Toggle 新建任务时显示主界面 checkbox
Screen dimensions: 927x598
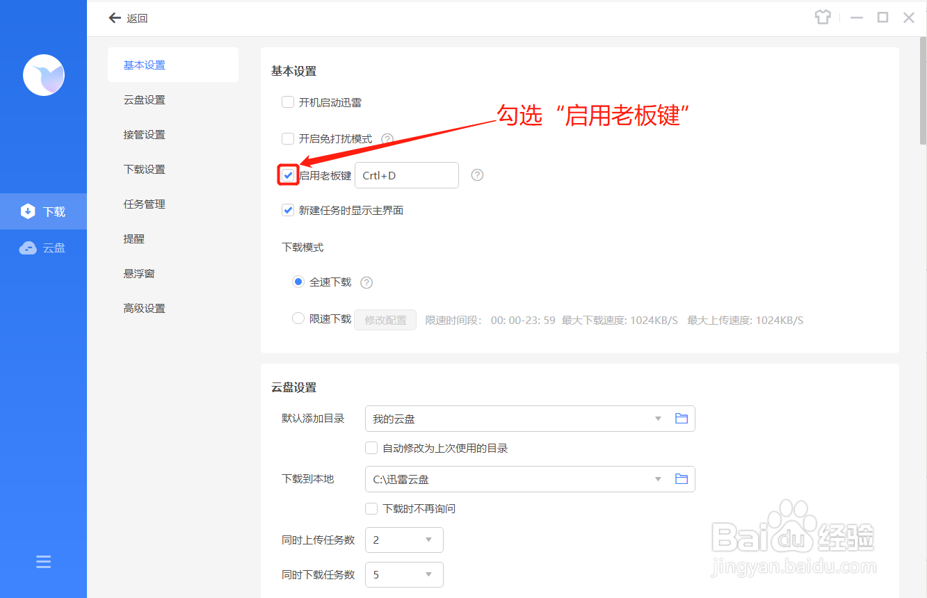coord(288,210)
